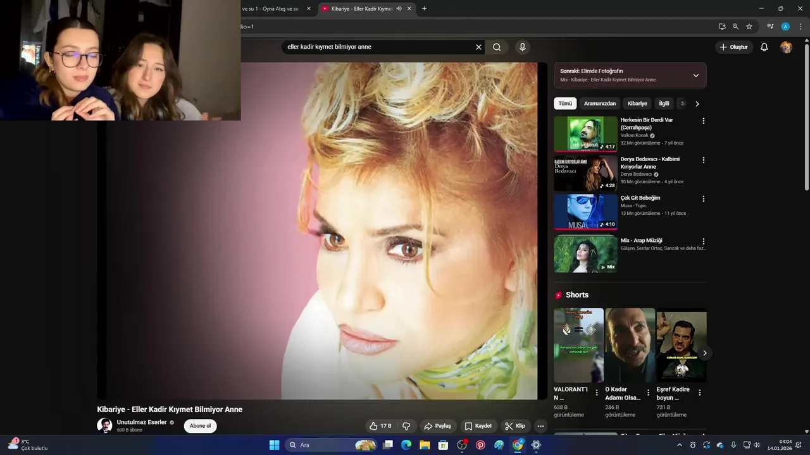Share the video using Paylaş
810x455 pixels.
tap(437, 426)
